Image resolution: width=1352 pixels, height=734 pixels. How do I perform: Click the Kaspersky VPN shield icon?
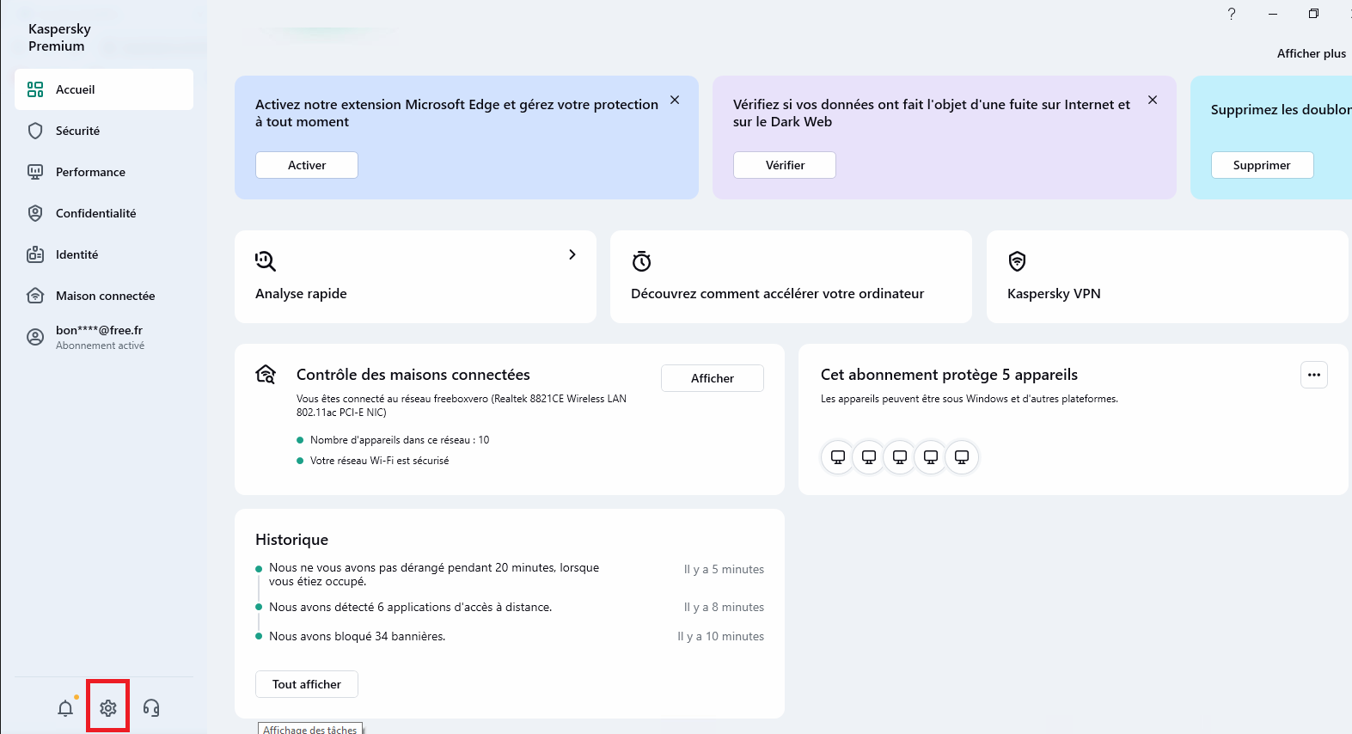(1018, 261)
